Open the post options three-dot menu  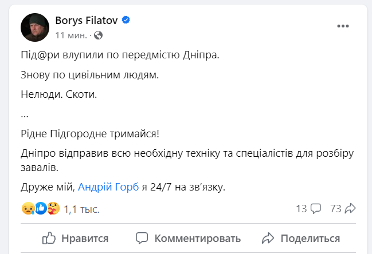343,26
